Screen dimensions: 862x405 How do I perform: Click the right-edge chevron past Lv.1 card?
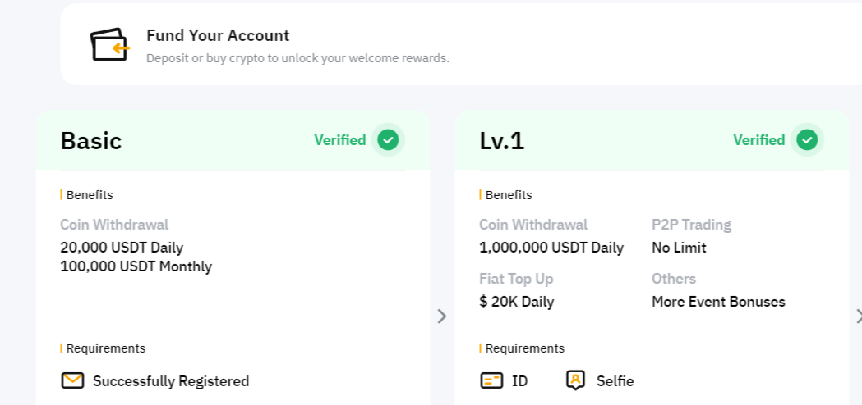pyautogui.click(x=858, y=316)
